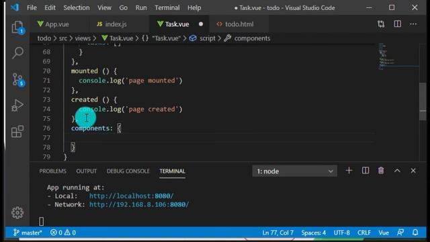The height and width of the screenshot is (242, 430).
Task: Open the Edit menu
Action: point(50,7)
